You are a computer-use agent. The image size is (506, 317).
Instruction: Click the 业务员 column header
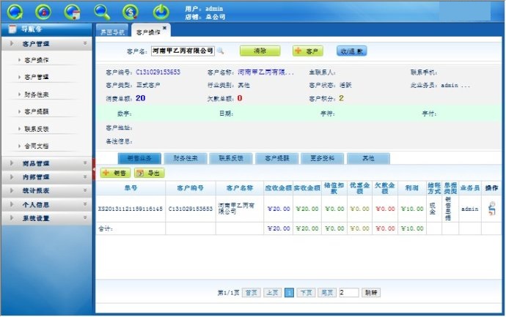point(469,188)
